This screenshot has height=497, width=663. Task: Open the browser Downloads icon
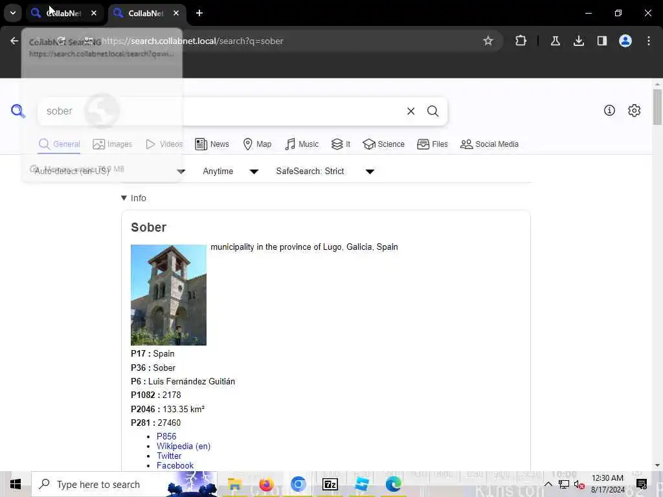pyautogui.click(x=578, y=41)
